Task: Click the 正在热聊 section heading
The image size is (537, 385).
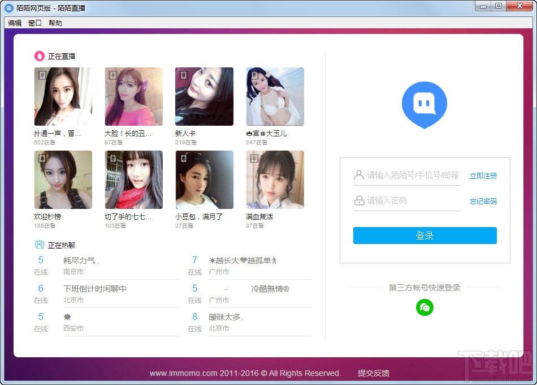Action: coord(62,245)
